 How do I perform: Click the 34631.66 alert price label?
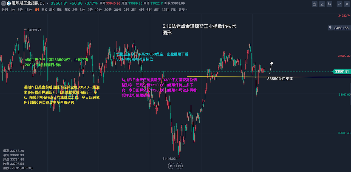click(341, 28)
